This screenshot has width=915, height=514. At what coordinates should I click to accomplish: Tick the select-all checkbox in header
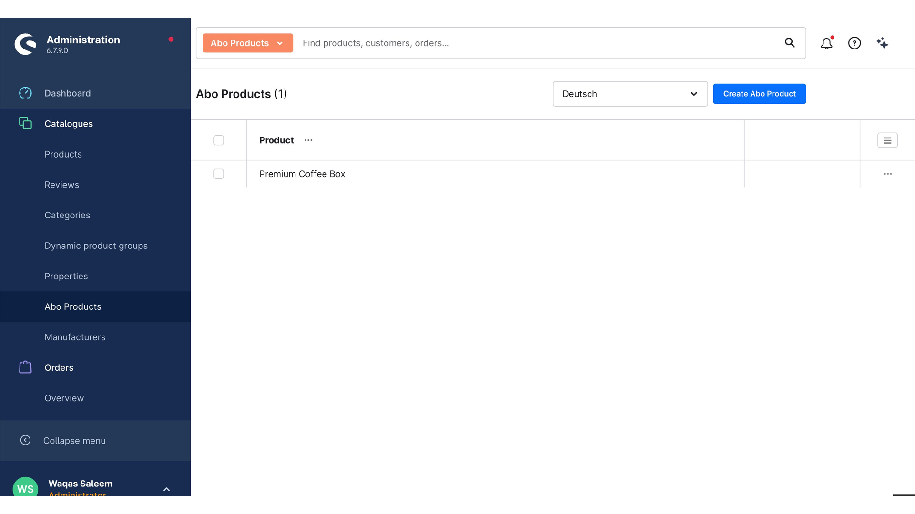pyautogui.click(x=219, y=140)
